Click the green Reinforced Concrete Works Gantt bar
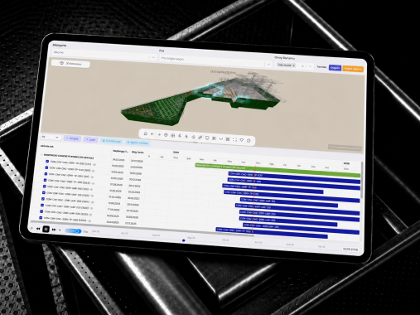This screenshot has height=315, width=420. [278, 171]
